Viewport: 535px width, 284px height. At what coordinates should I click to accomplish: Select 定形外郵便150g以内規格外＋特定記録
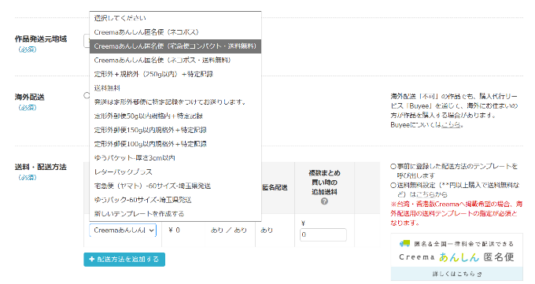click(x=175, y=130)
